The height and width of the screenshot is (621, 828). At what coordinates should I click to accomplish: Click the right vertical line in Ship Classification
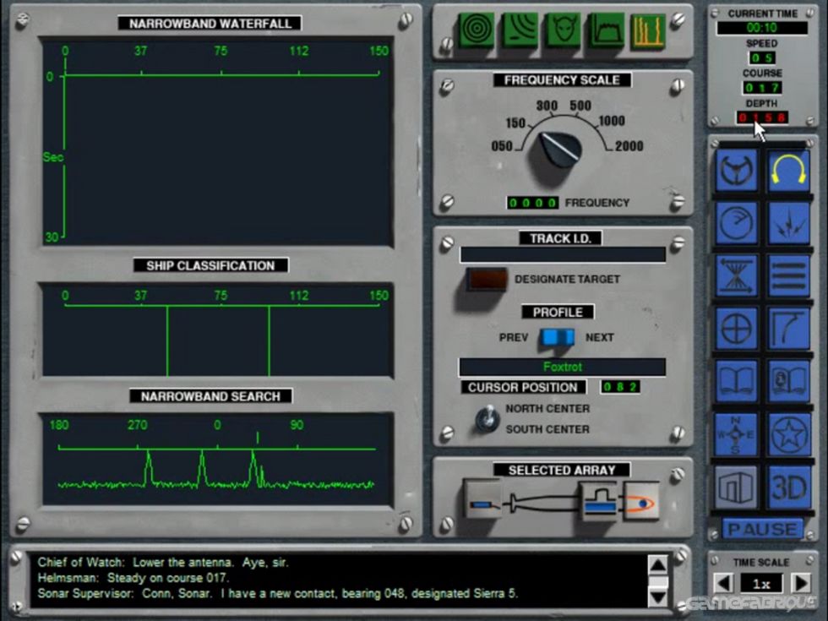point(269,340)
